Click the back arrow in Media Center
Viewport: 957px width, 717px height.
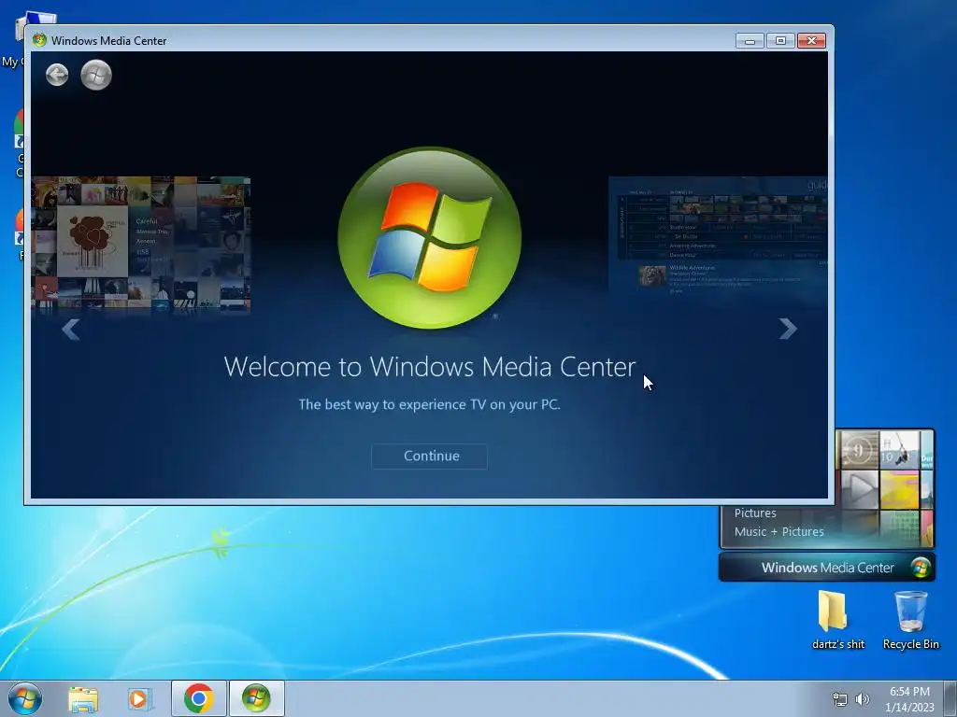point(57,75)
